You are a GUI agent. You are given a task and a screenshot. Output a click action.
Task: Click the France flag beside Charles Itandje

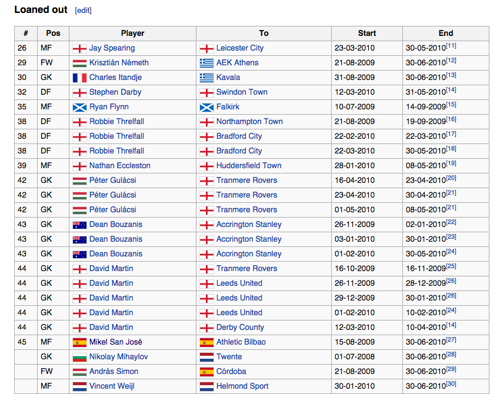pyautogui.click(x=79, y=78)
